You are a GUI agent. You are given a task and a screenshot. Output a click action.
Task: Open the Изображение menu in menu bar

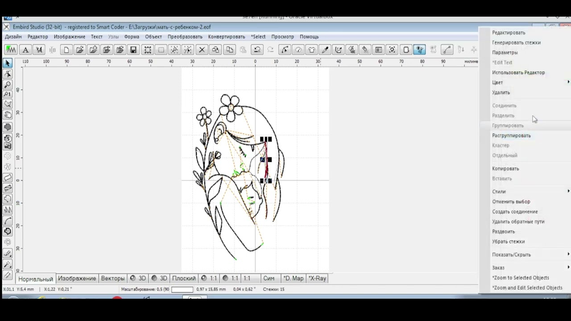tap(69, 37)
